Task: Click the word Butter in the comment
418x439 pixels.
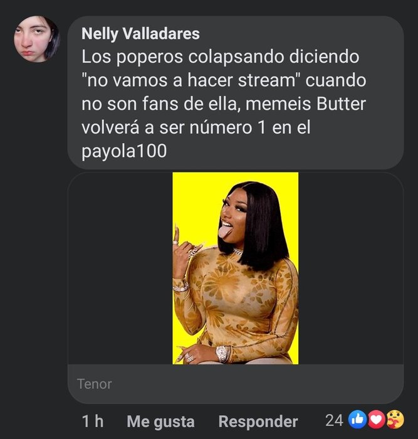Action: click(341, 104)
